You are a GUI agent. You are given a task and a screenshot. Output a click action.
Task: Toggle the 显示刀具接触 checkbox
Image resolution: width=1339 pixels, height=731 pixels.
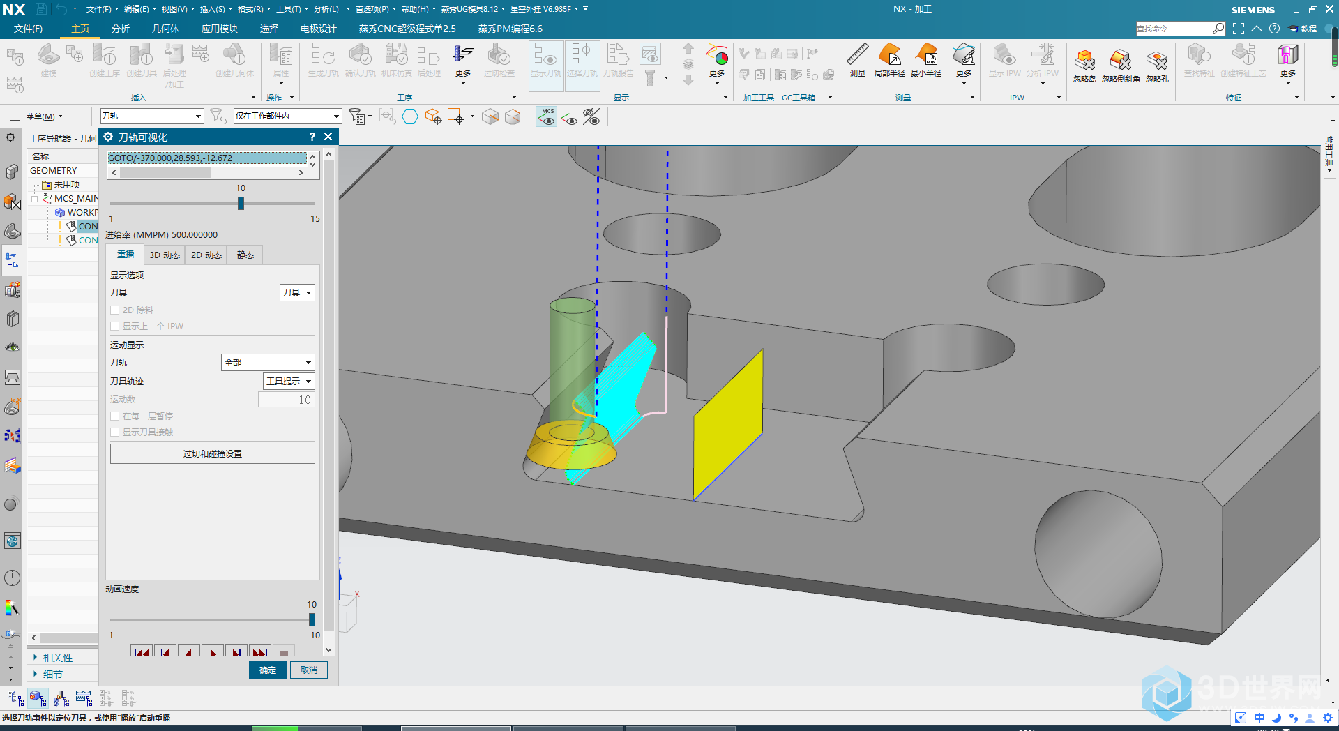tap(115, 432)
